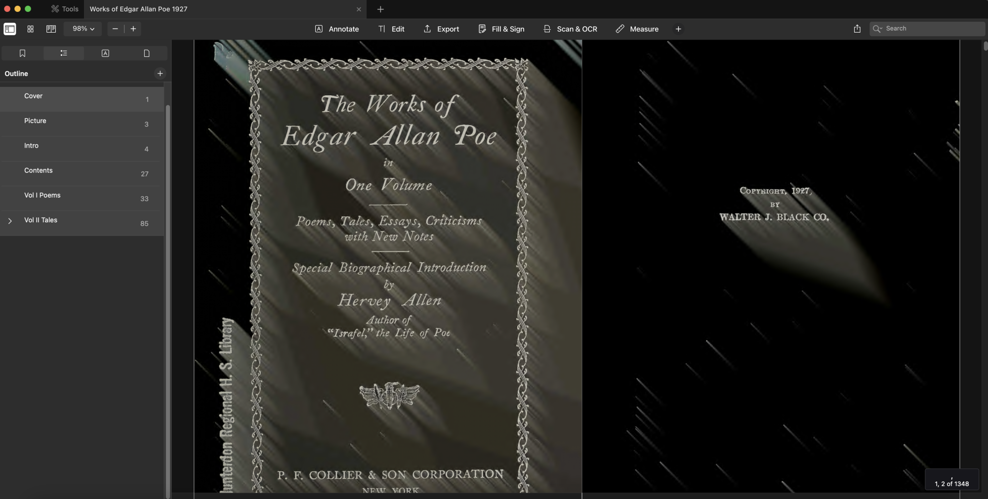Click the share icon
Image resolution: width=988 pixels, height=499 pixels.
[857, 29]
